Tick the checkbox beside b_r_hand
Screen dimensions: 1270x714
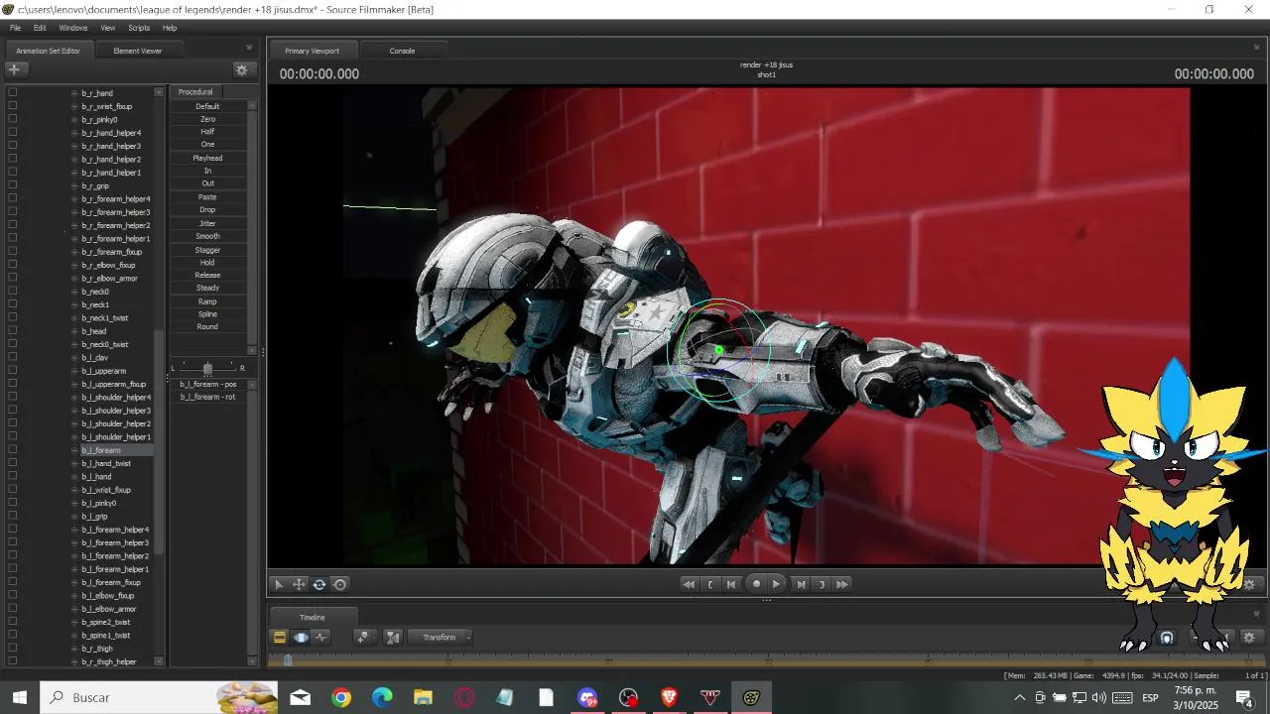pos(12,92)
